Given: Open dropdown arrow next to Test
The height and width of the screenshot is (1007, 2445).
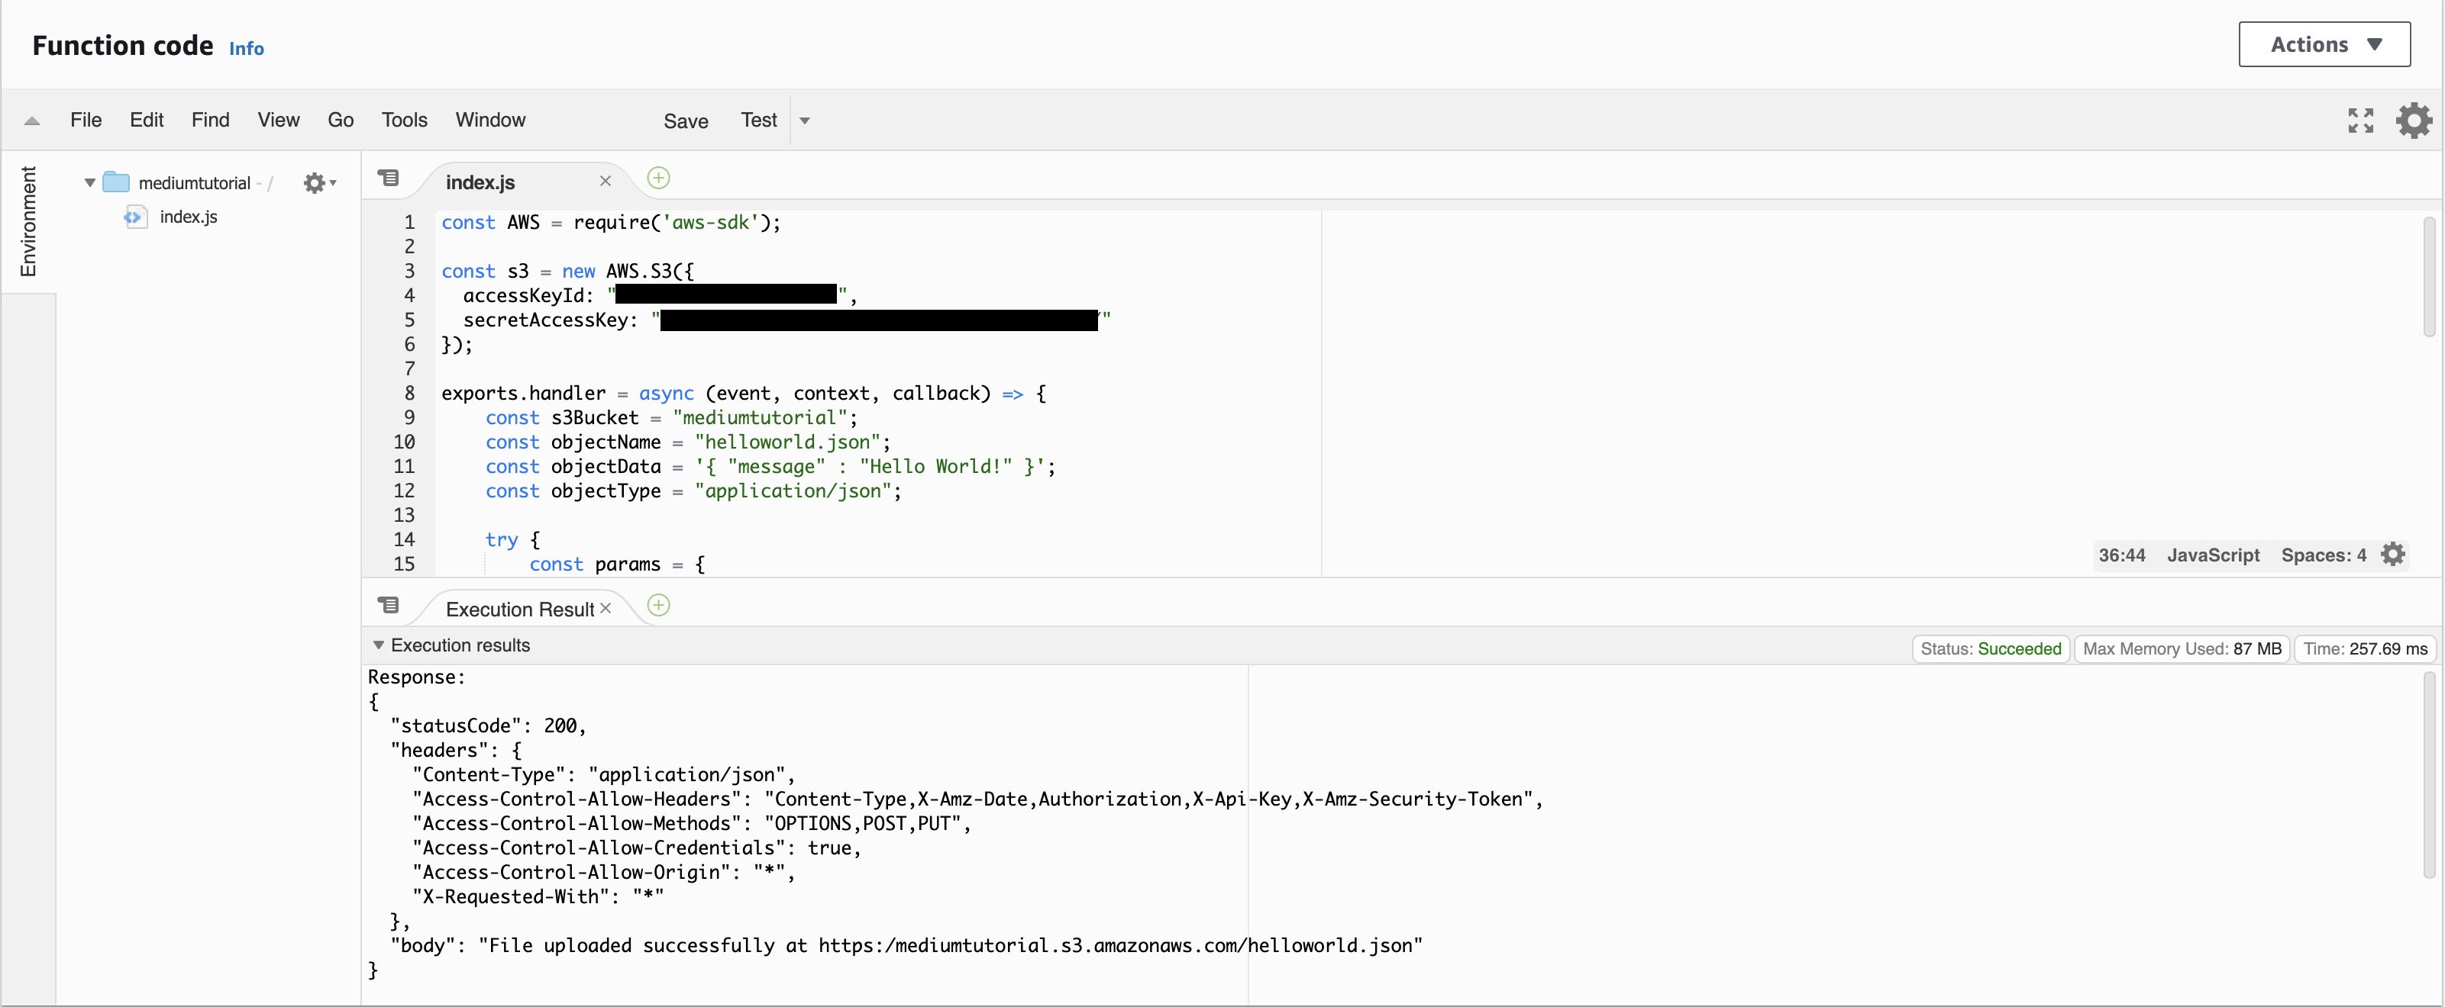Looking at the screenshot, I should 805,121.
